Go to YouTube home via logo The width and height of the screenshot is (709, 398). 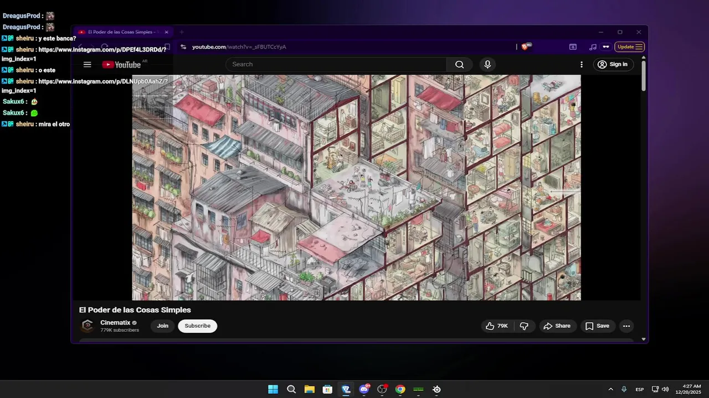click(x=121, y=65)
